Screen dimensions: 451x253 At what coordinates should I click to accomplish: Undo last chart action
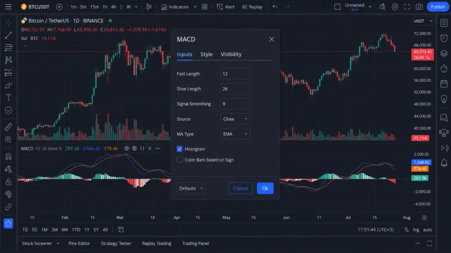click(x=275, y=6)
